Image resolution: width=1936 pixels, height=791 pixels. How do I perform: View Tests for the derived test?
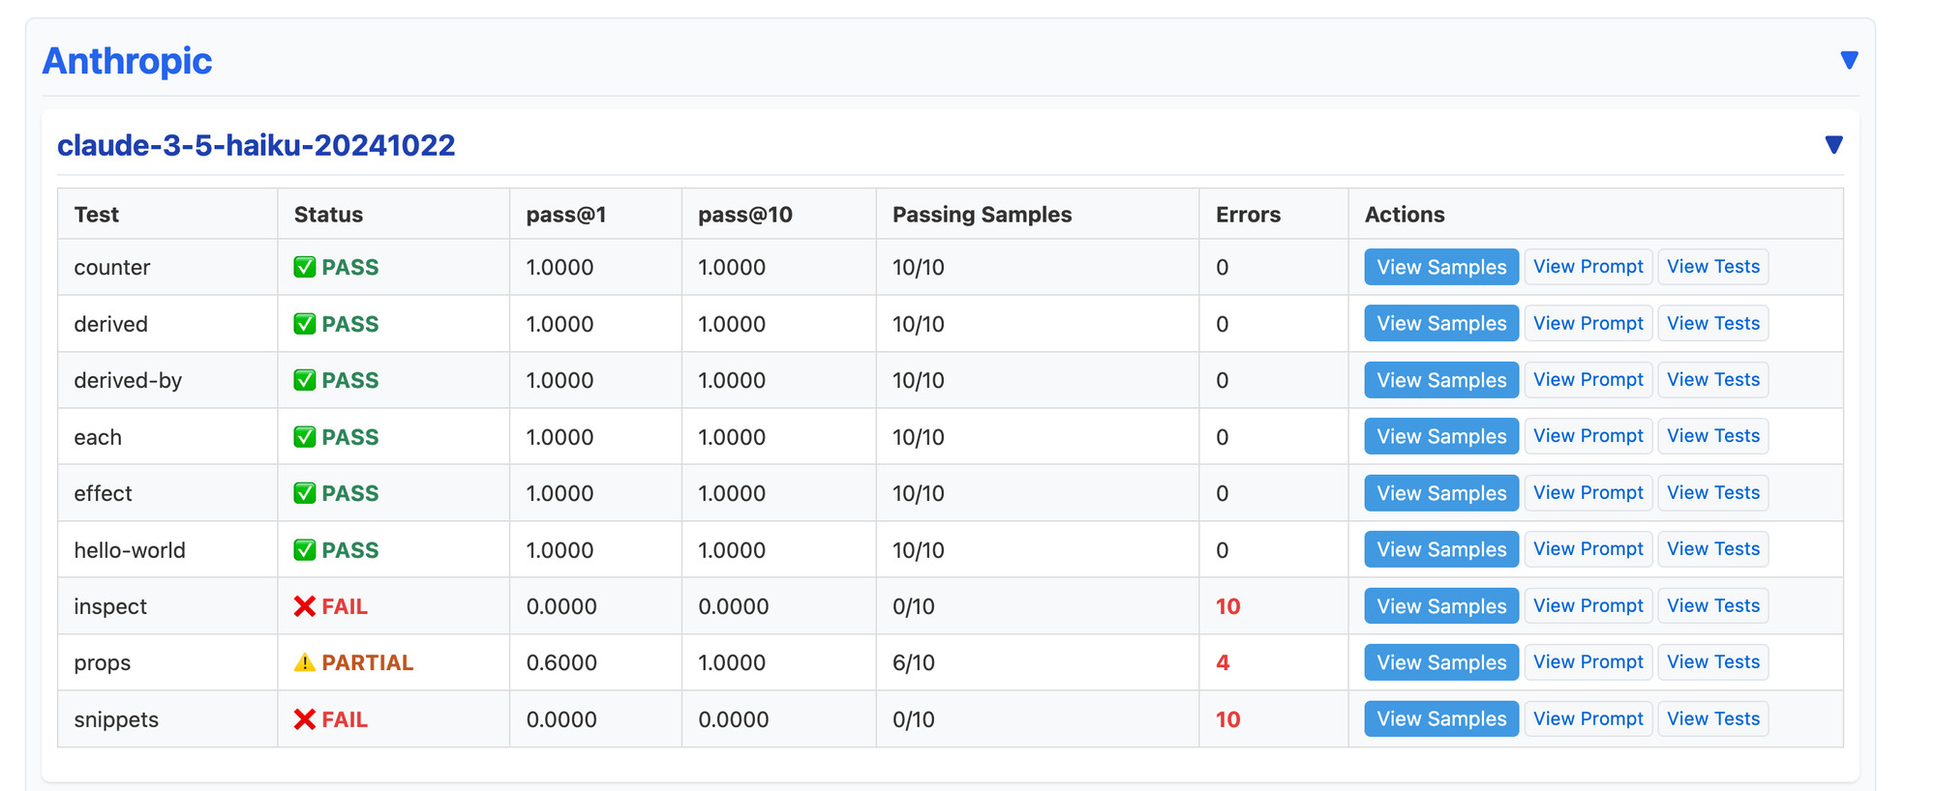point(1713,323)
